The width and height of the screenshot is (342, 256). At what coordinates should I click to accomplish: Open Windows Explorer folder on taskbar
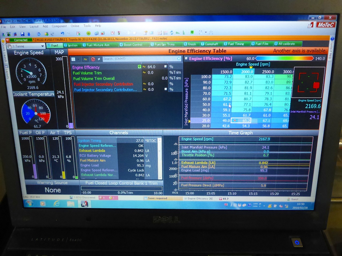pyautogui.click(x=71, y=204)
